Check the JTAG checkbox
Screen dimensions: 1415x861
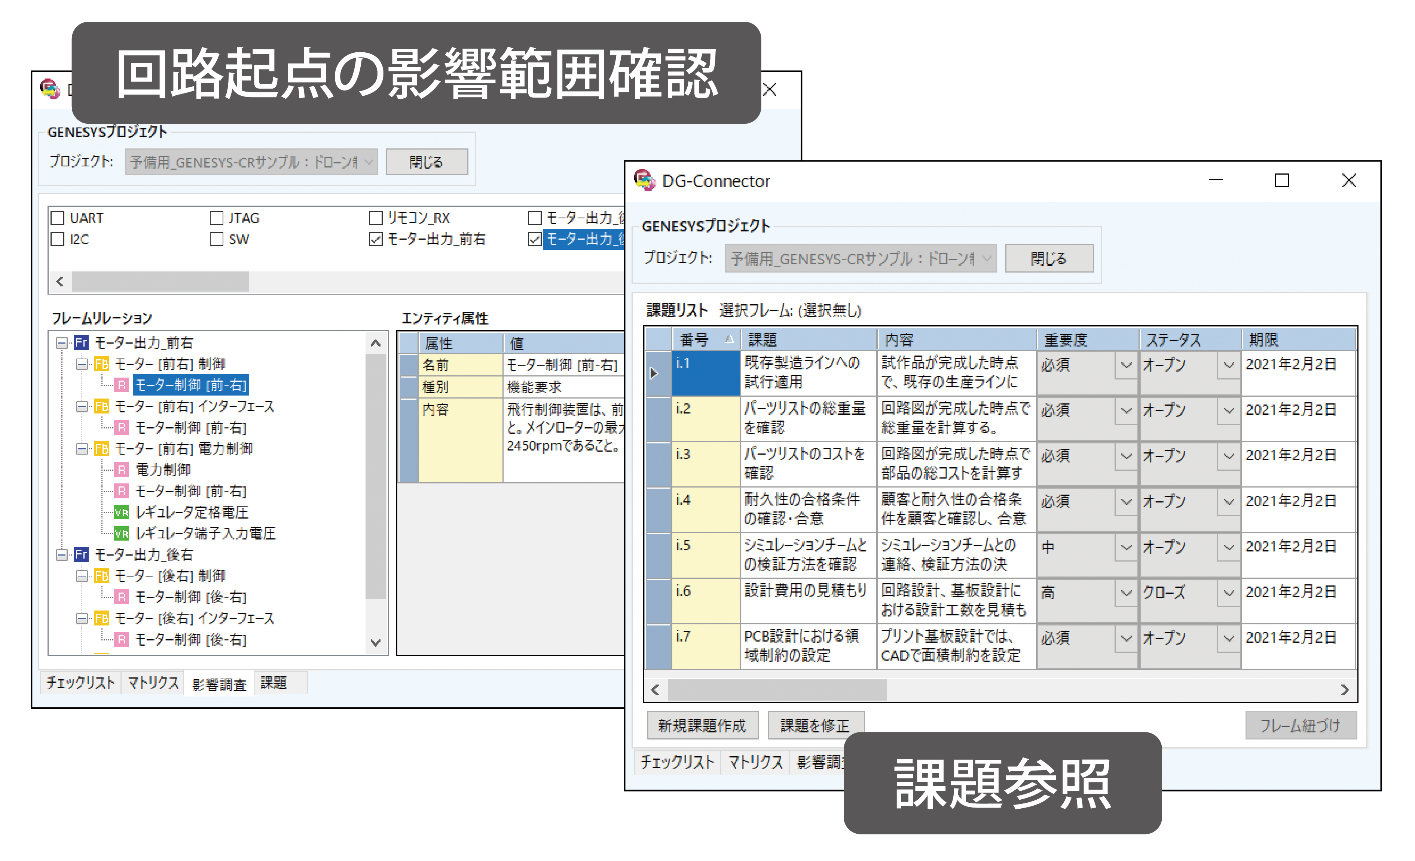pos(217,218)
